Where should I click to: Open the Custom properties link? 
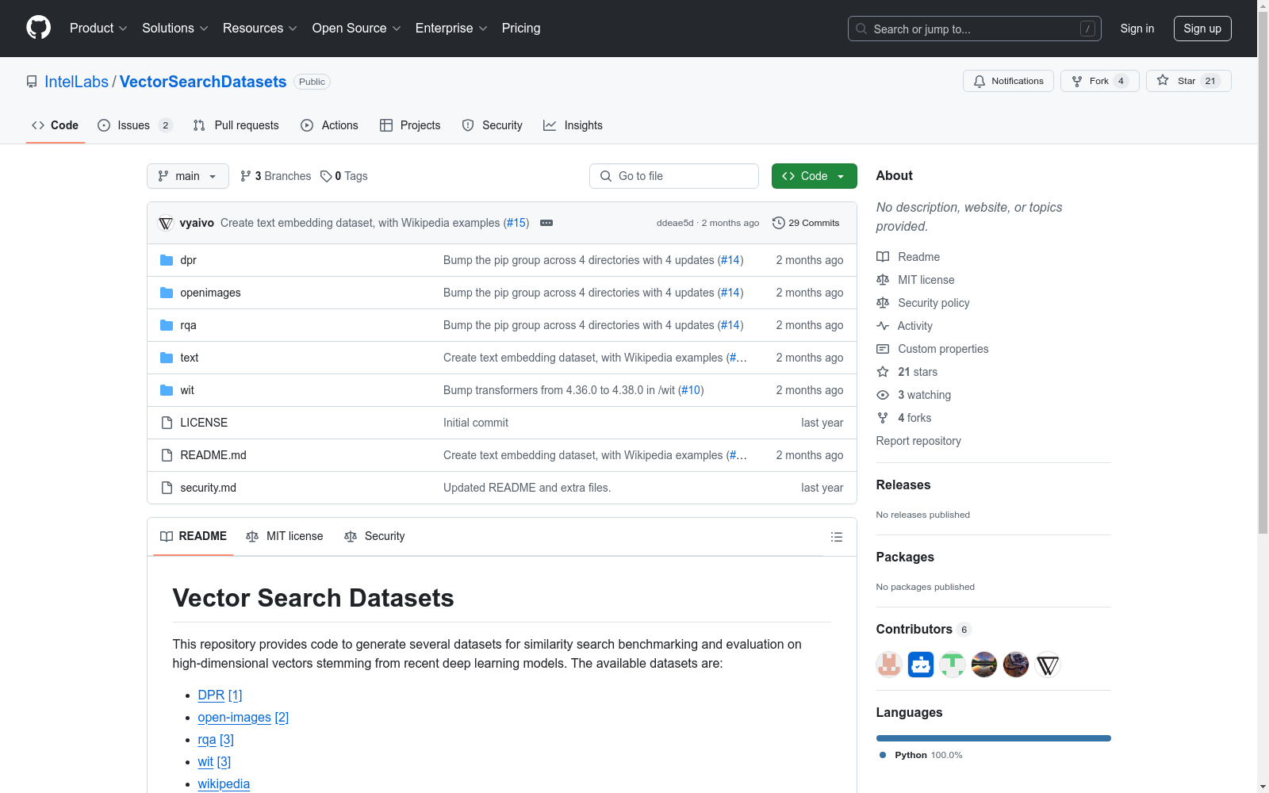point(943,349)
